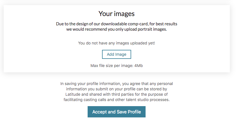Click the word 'comp-card' in the description
Screen dimensions: 238x125
click(138, 24)
